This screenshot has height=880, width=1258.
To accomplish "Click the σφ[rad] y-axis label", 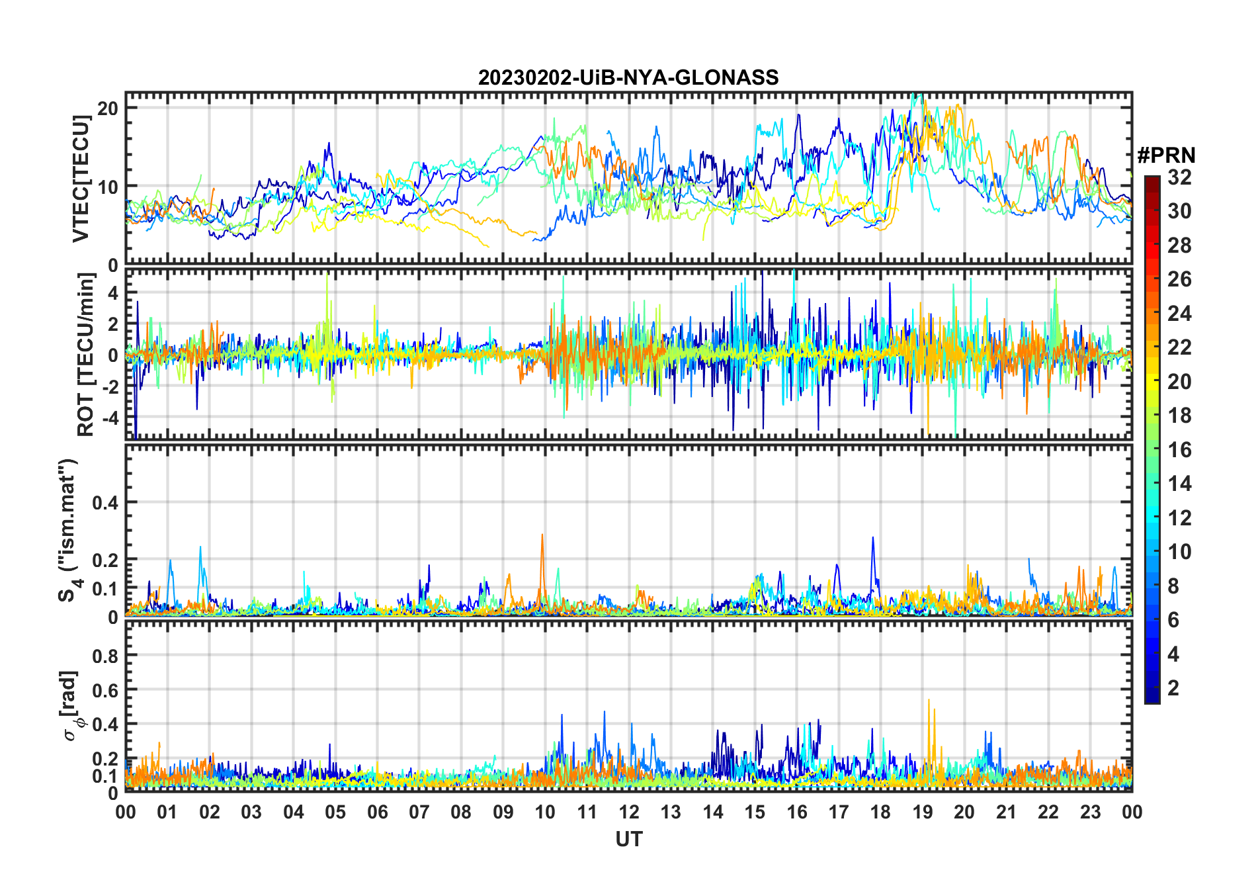I will coord(71,705).
